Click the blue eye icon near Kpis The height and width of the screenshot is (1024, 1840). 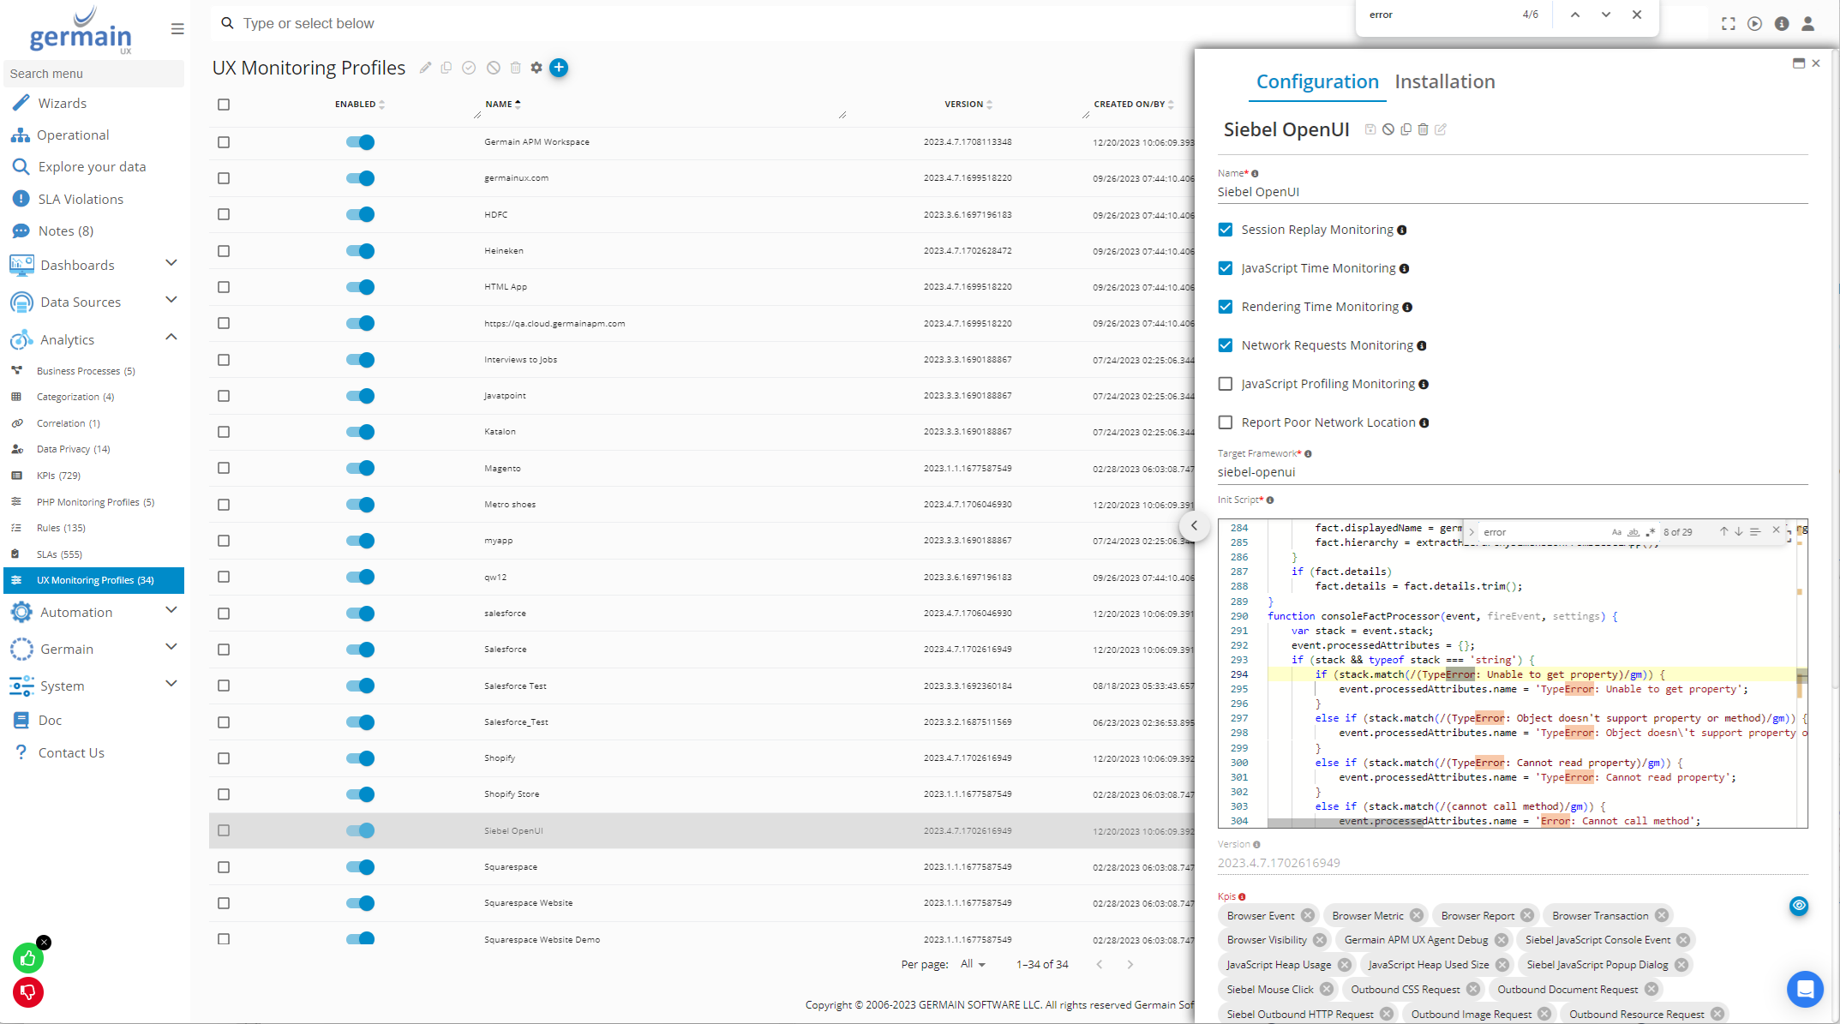point(1799,906)
